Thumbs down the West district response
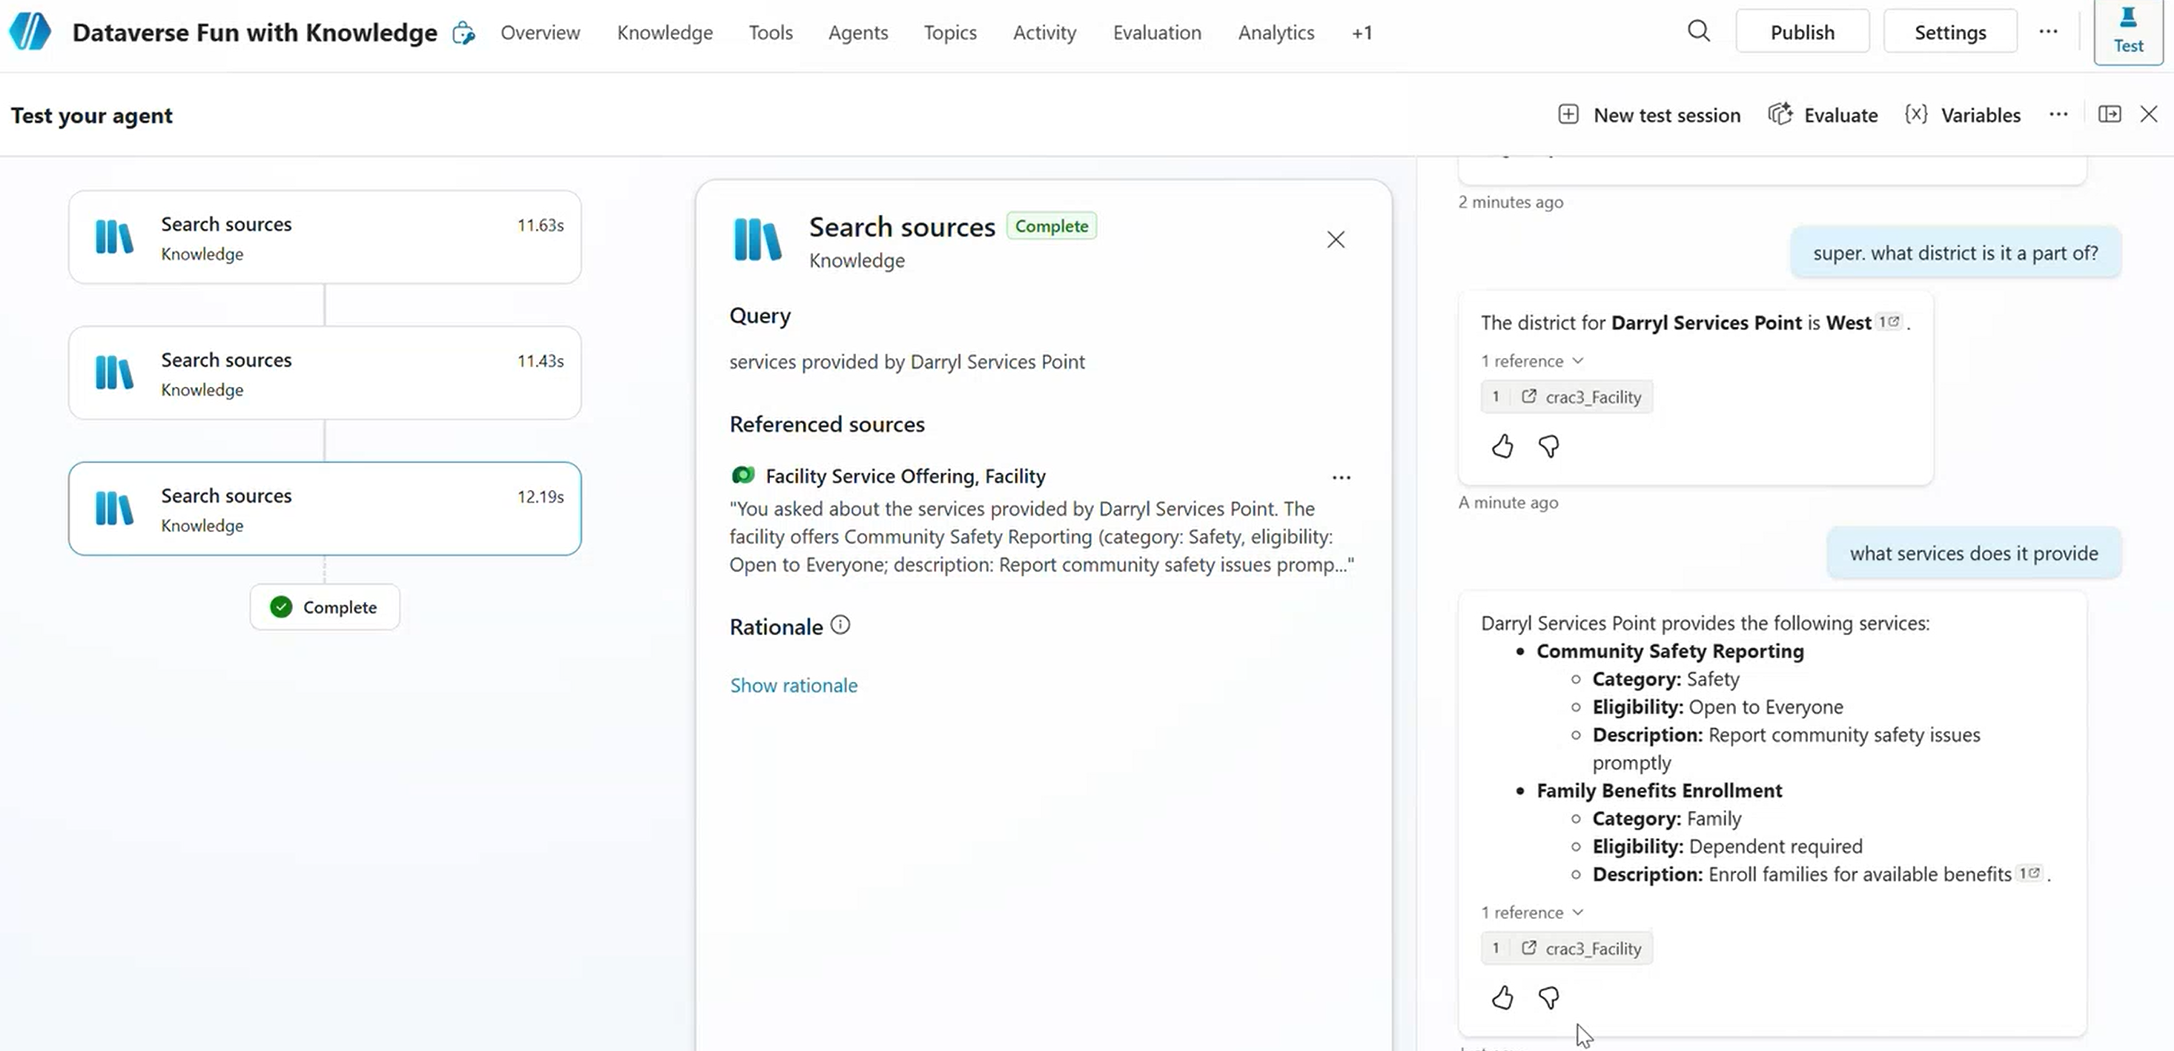This screenshot has height=1051, width=2174. tap(1548, 445)
